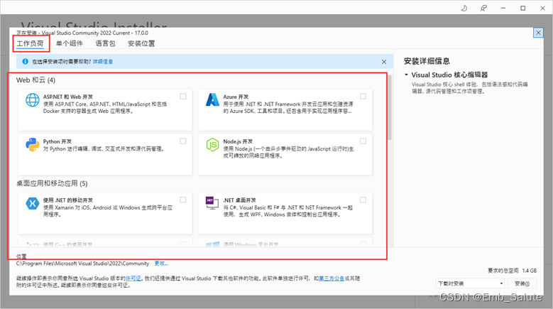Close the outer Installer window
Viewport: 553px width, 309px height.
[x=543, y=8]
